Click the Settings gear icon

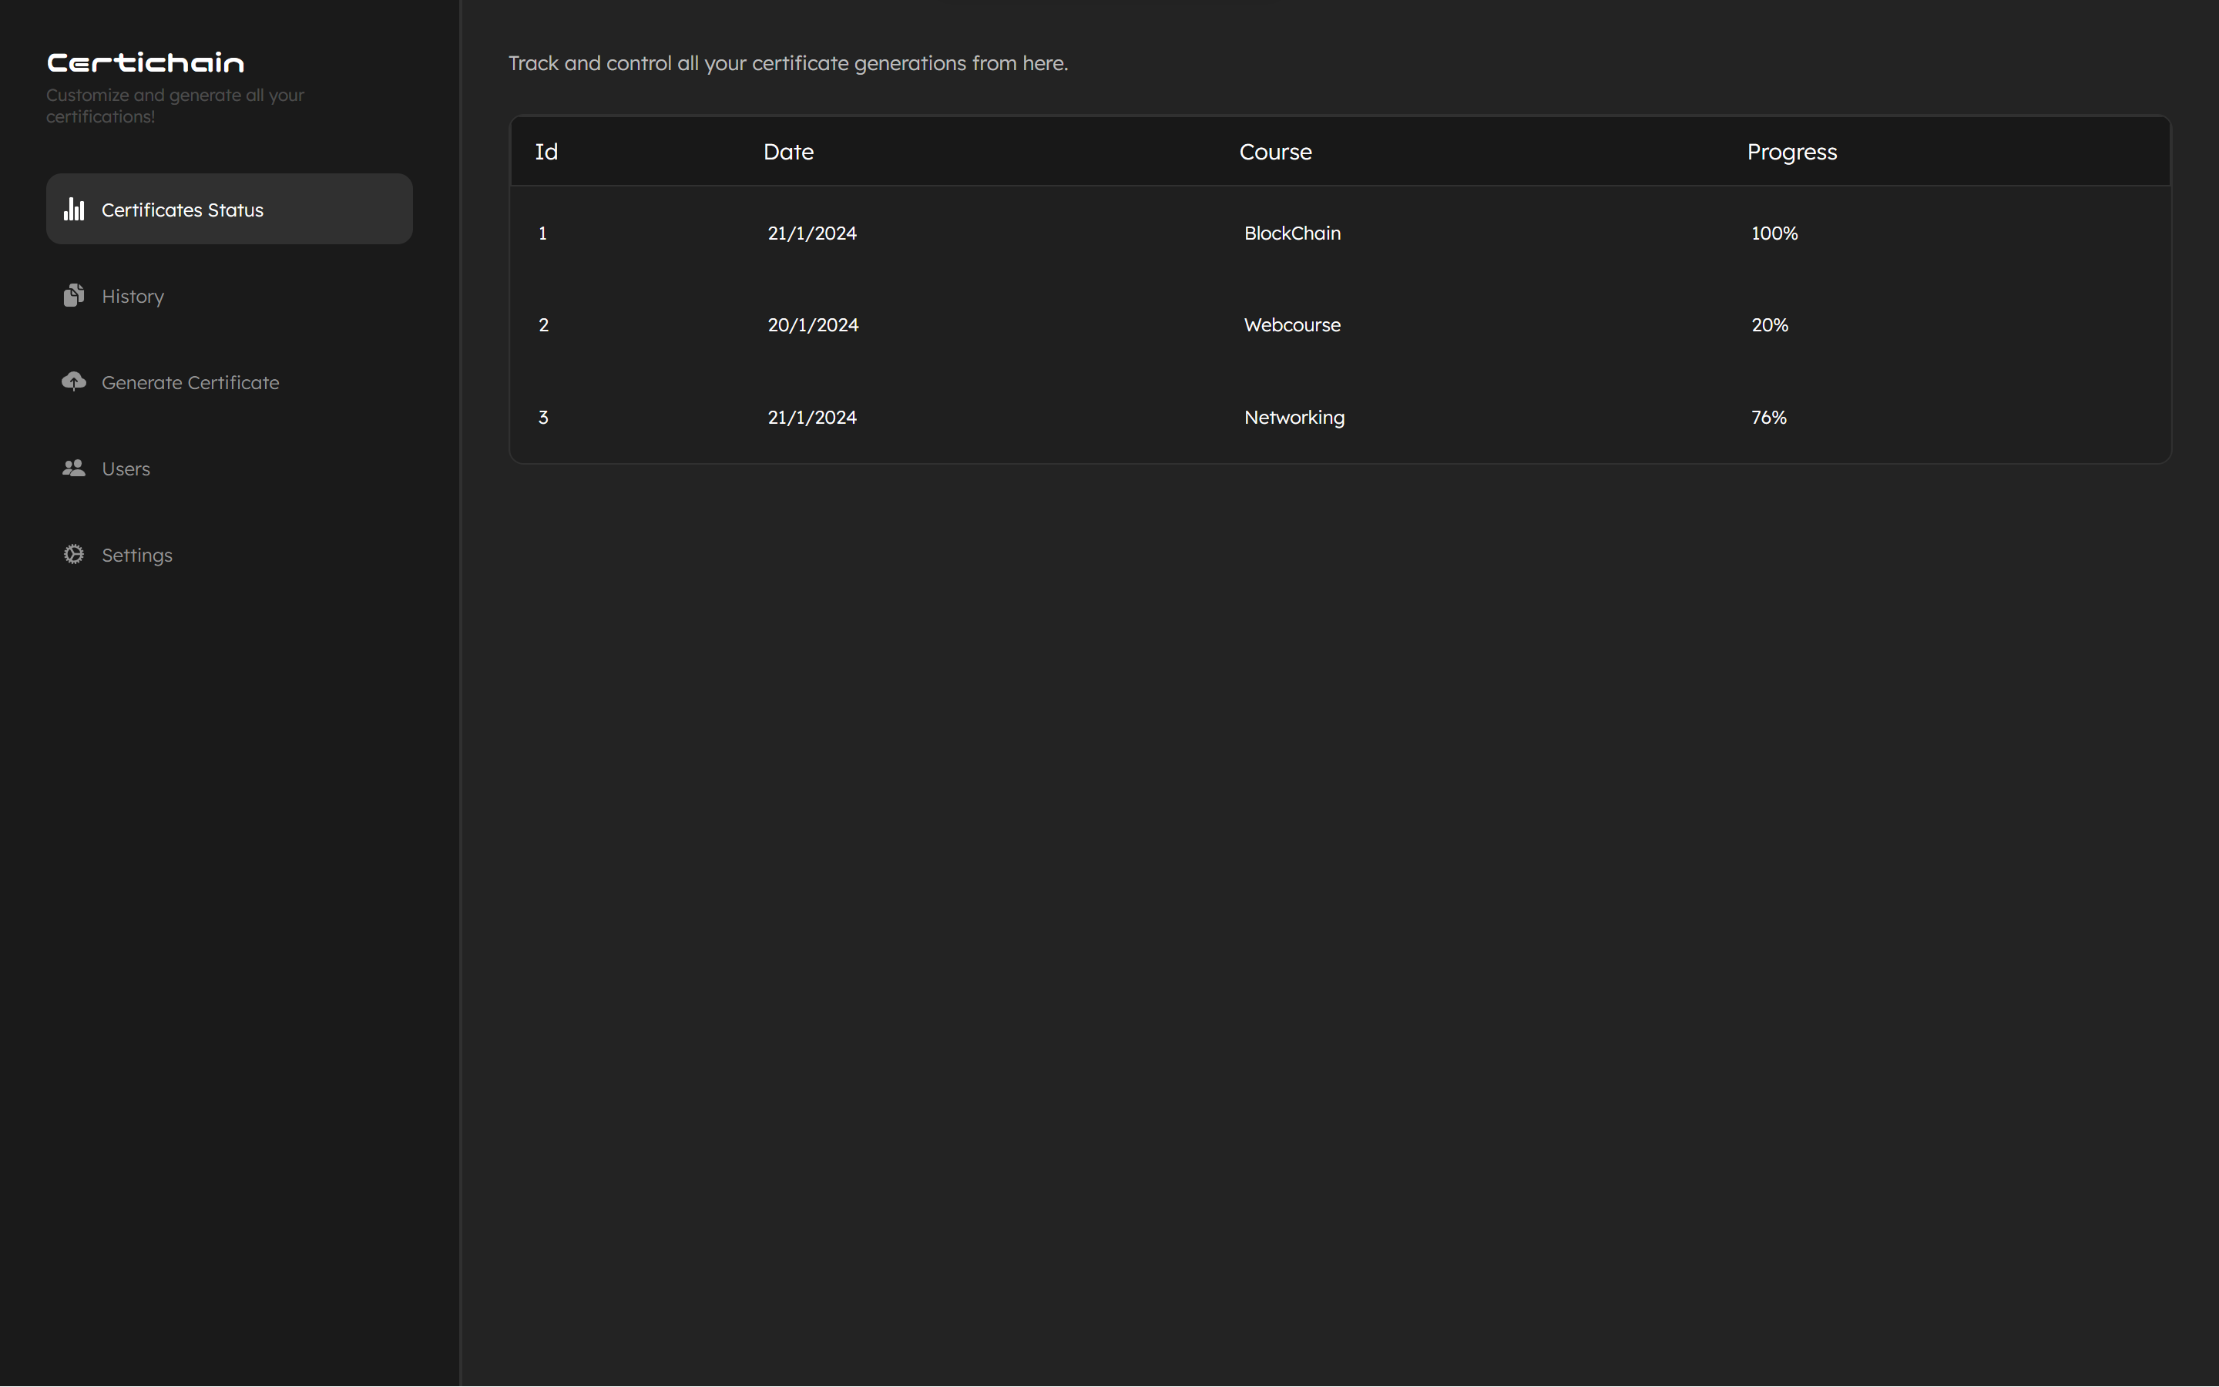point(74,554)
